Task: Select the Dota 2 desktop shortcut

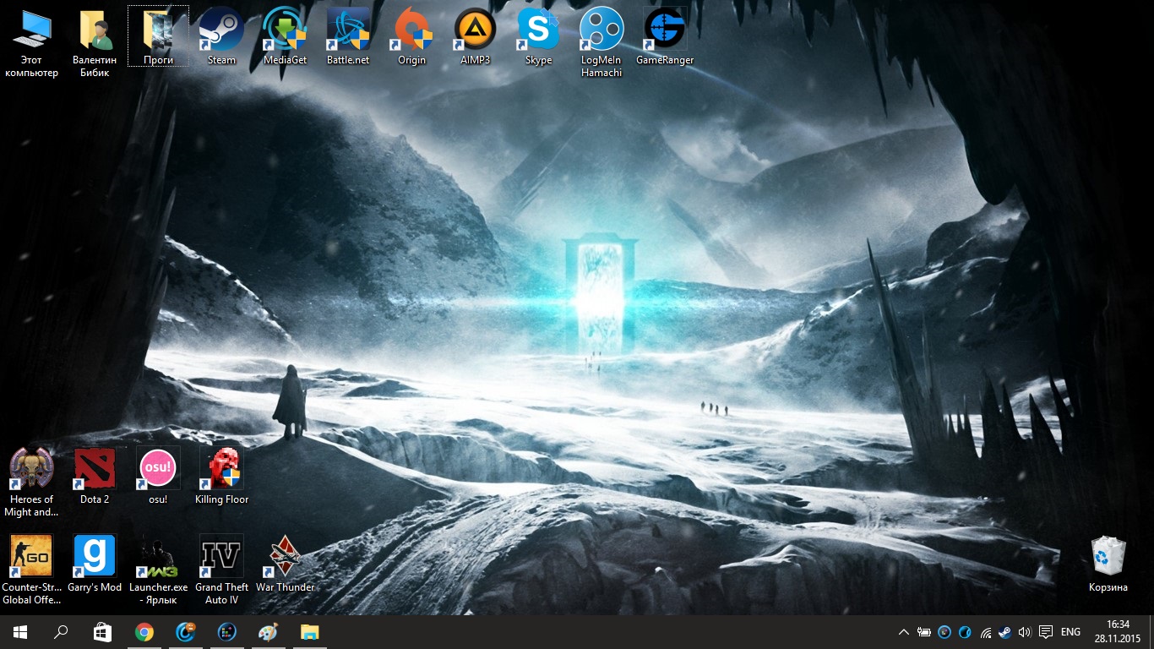Action: pyautogui.click(x=95, y=476)
